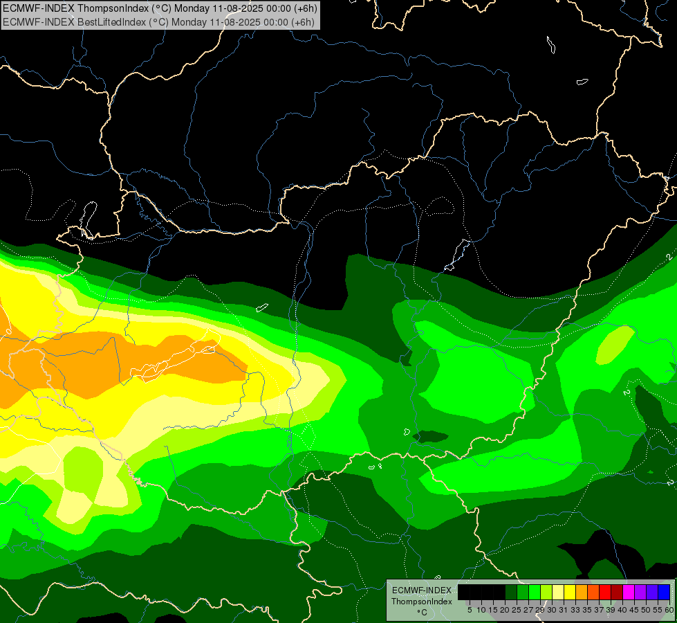This screenshot has width=677, height=623.
Task: Click the bright green 27–29 legend swatch
Action: pyautogui.click(x=535, y=592)
